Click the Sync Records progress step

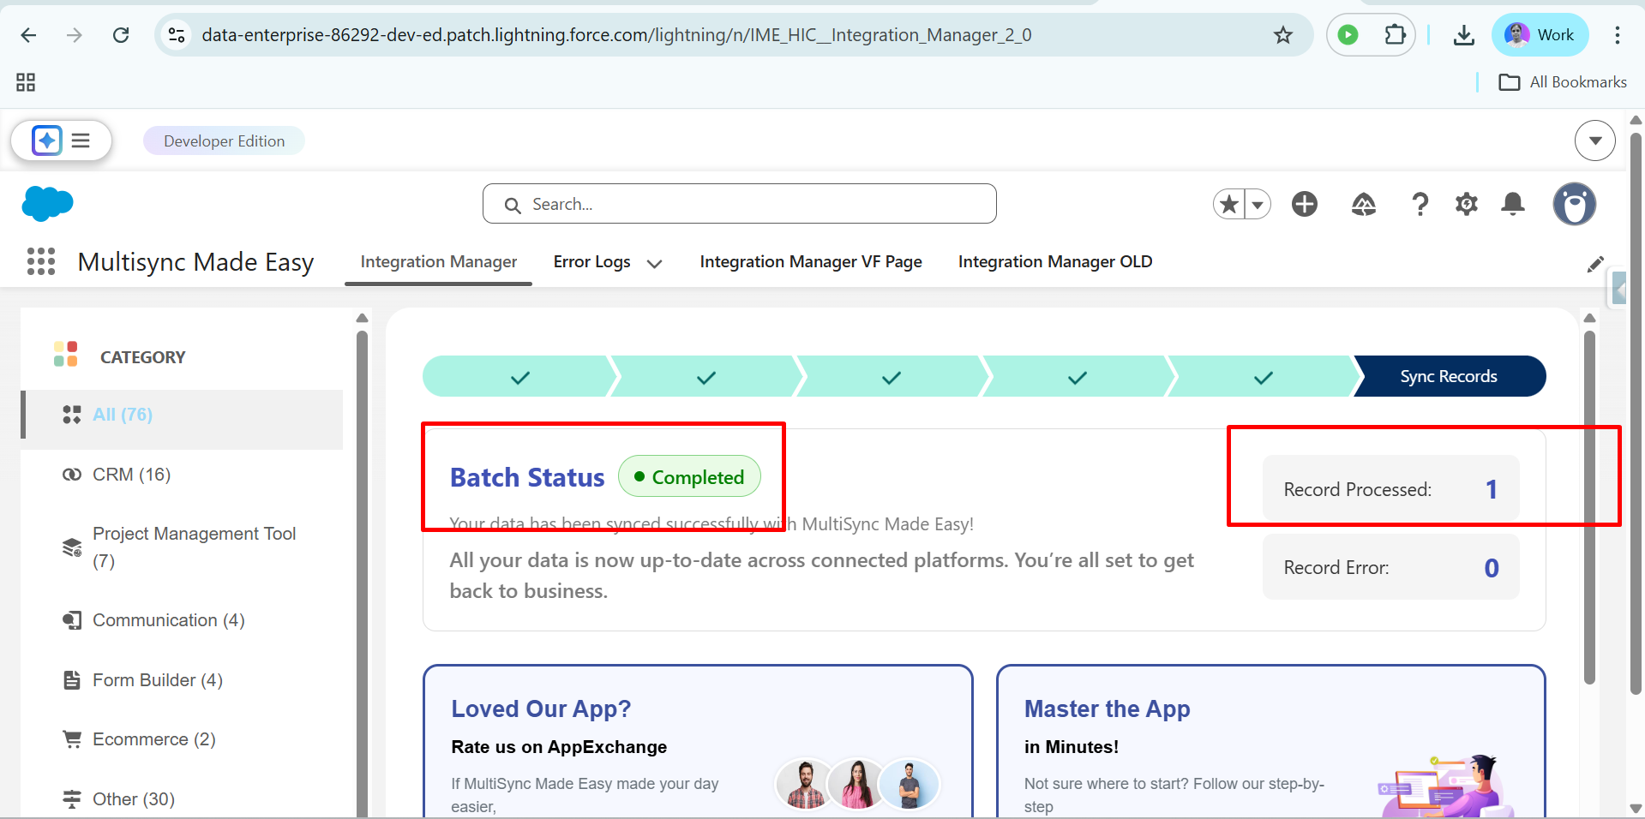pyautogui.click(x=1448, y=377)
